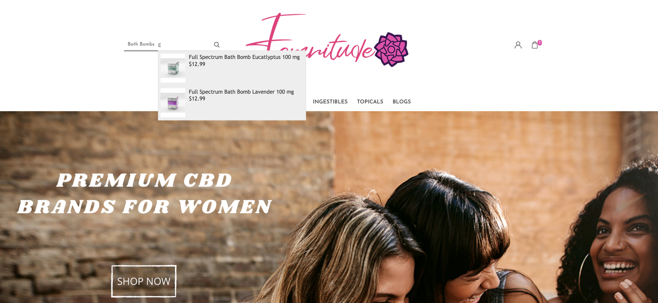Go to the INGESTIBLES menu
This screenshot has width=658, height=303.
(330, 102)
